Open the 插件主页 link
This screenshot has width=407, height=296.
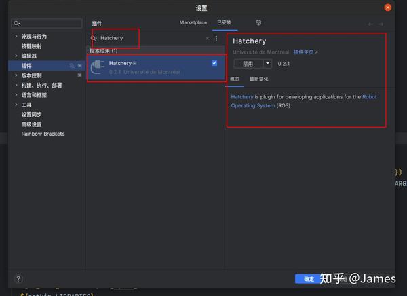[305, 52]
